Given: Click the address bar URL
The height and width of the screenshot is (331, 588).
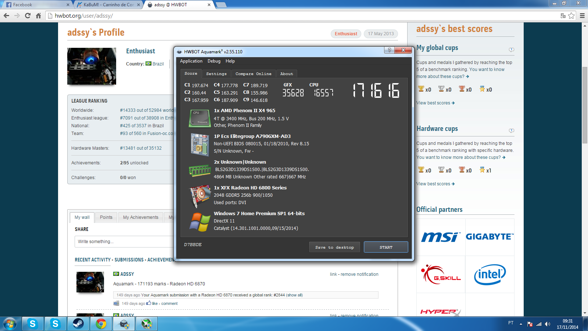Looking at the screenshot, I should point(84,16).
